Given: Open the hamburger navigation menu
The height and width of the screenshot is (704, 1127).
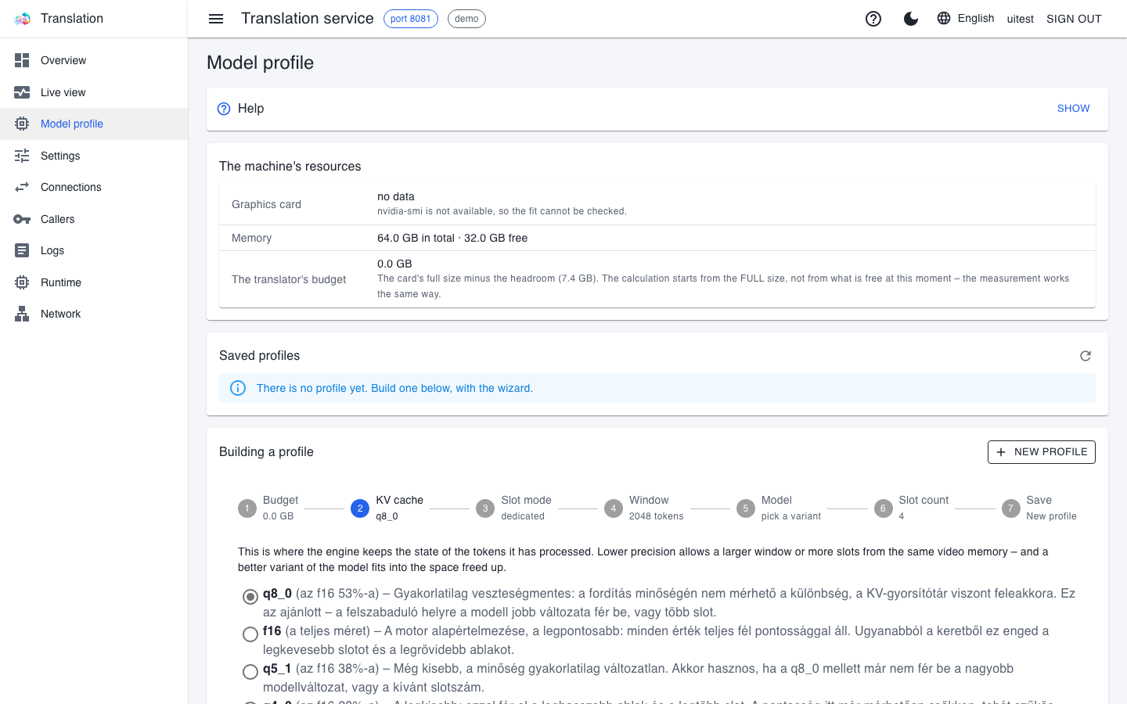Looking at the screenshot, I should click(x=216, y=19).
